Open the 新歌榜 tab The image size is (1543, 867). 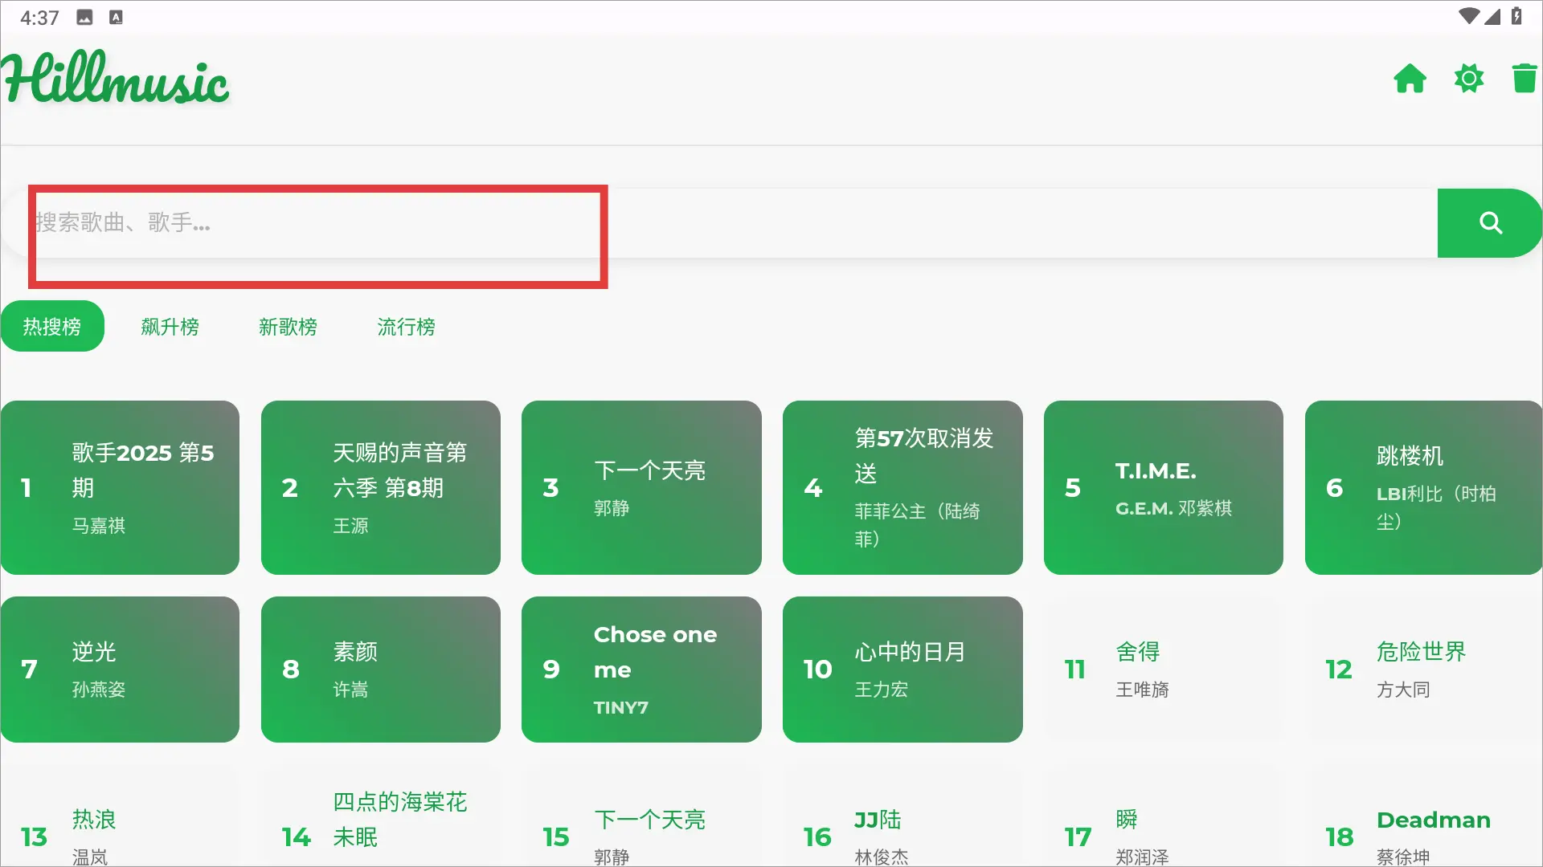[288, 327]
